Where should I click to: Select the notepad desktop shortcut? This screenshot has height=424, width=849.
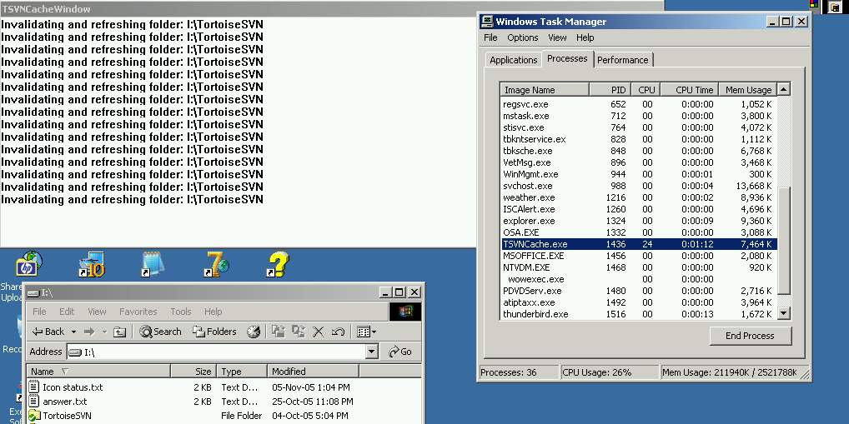click(153, 265)
